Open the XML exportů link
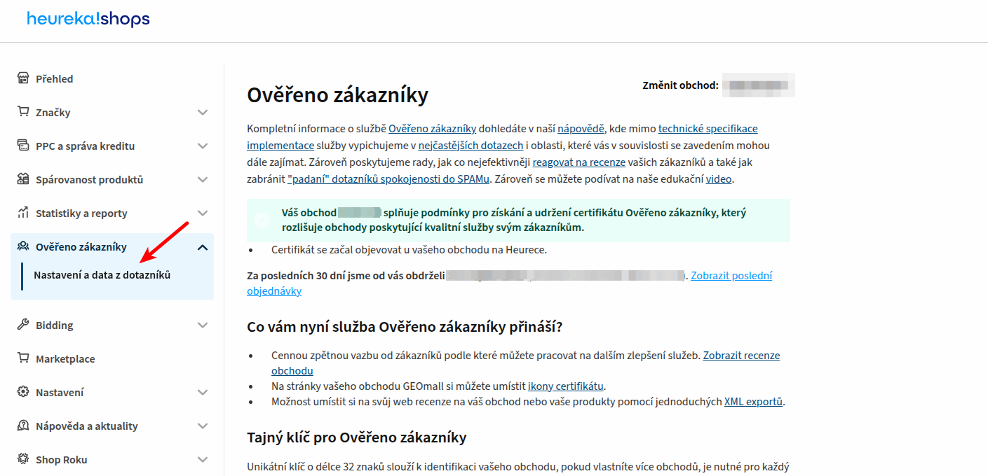988x476 pixels. point(753,402)
